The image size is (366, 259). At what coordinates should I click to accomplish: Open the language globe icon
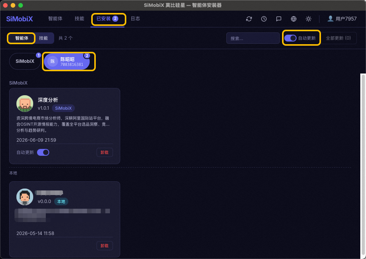pos(293,19)
